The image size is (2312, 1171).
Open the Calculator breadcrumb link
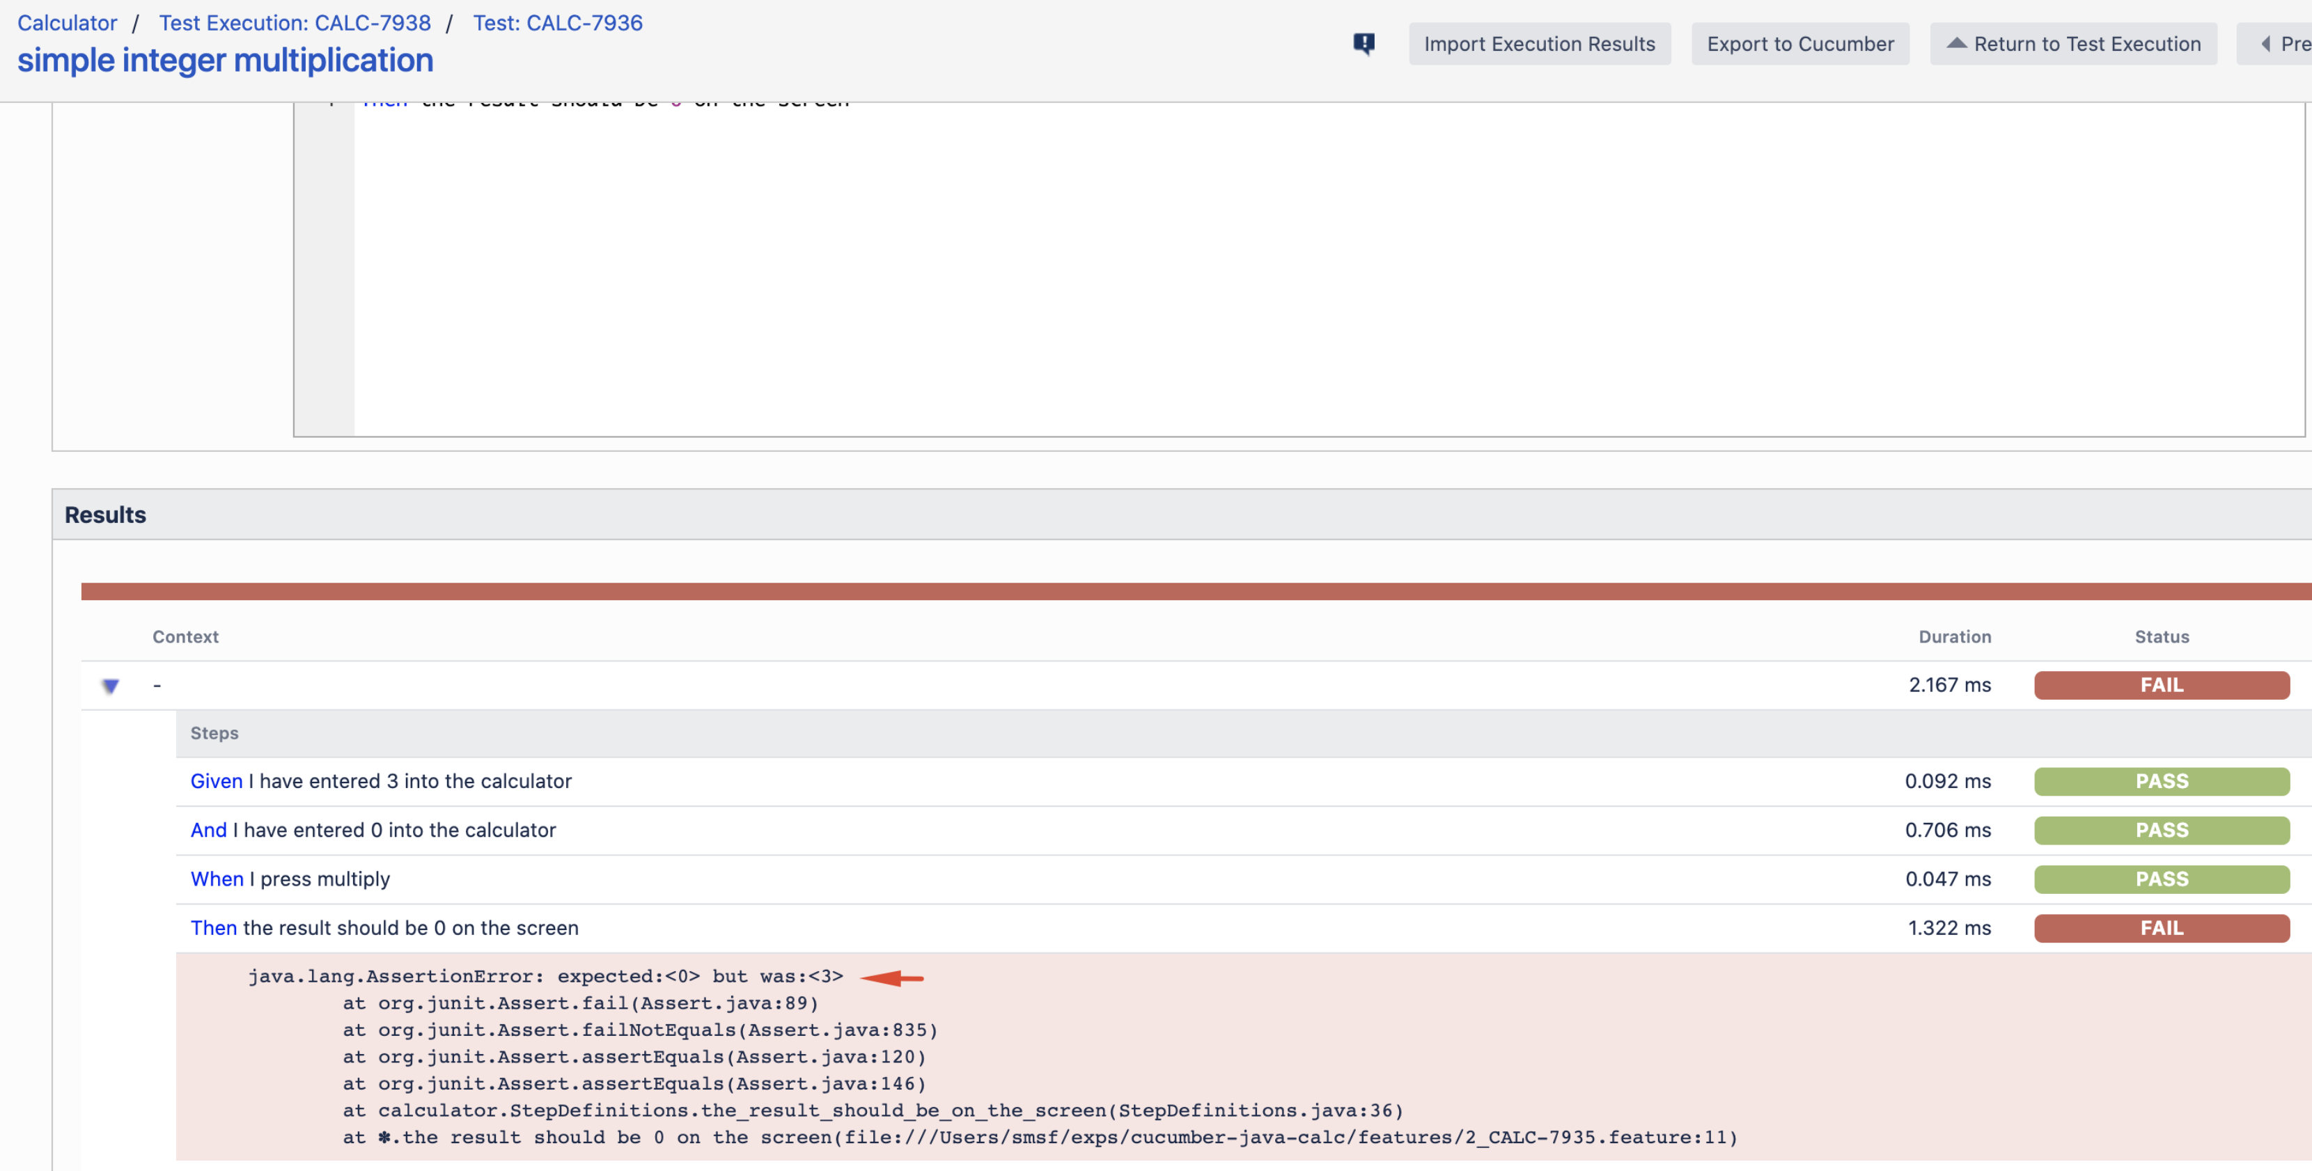[x=68, y=22]
